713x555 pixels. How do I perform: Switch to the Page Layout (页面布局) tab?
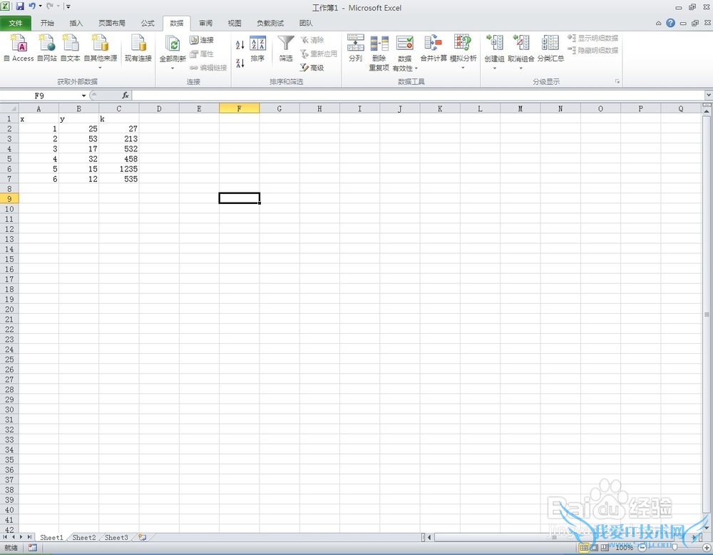112,24
